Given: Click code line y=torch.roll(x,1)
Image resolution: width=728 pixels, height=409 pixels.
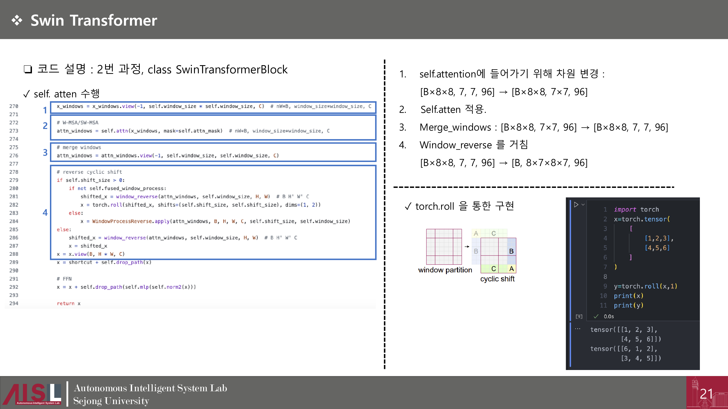Looking at the screenshot, I should tap(645, 286).
